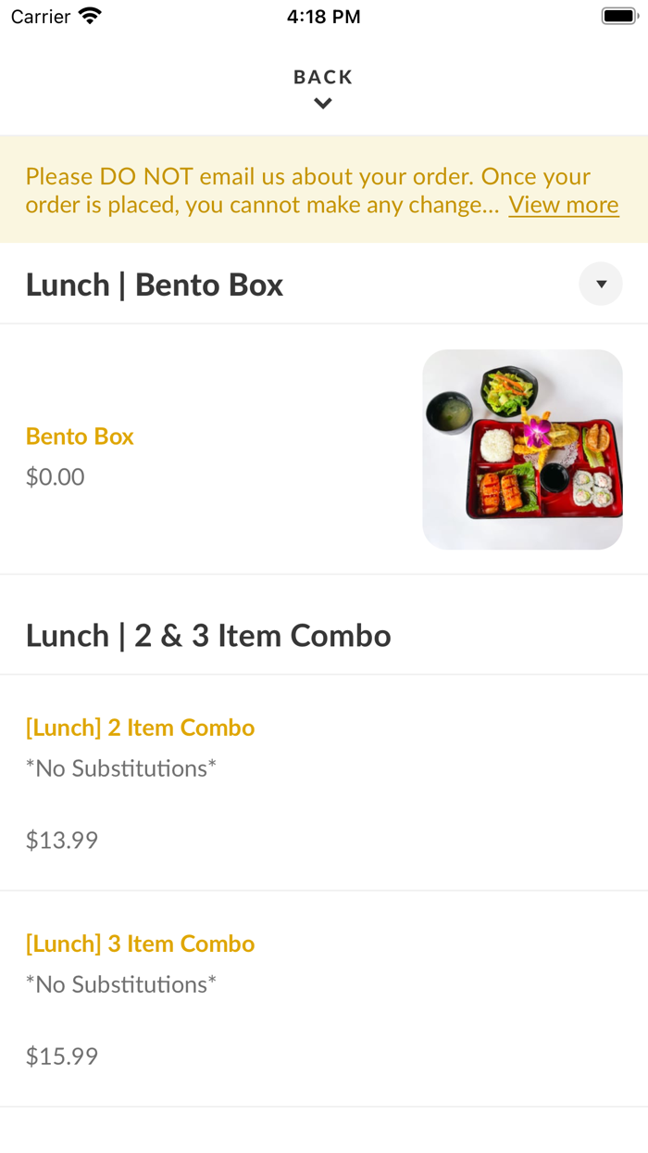The width and height of the screenshot is (648, 1153).
Task: Tap No Substitutions note under 2 Item Combo
Action: [x=121, y=768]
